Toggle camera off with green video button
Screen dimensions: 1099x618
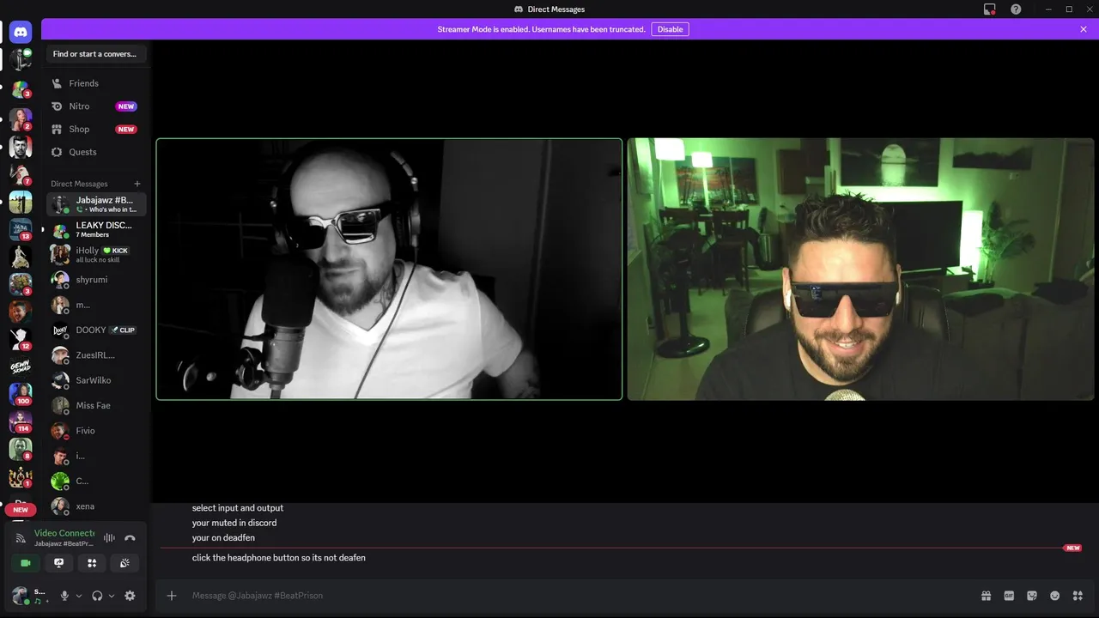point(26,563)
